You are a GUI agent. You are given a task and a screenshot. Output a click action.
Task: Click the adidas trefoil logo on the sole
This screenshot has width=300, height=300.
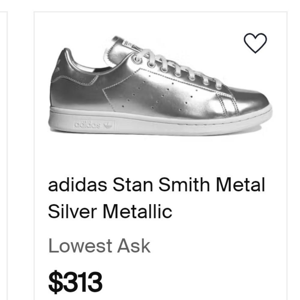(x=107, y=124)
